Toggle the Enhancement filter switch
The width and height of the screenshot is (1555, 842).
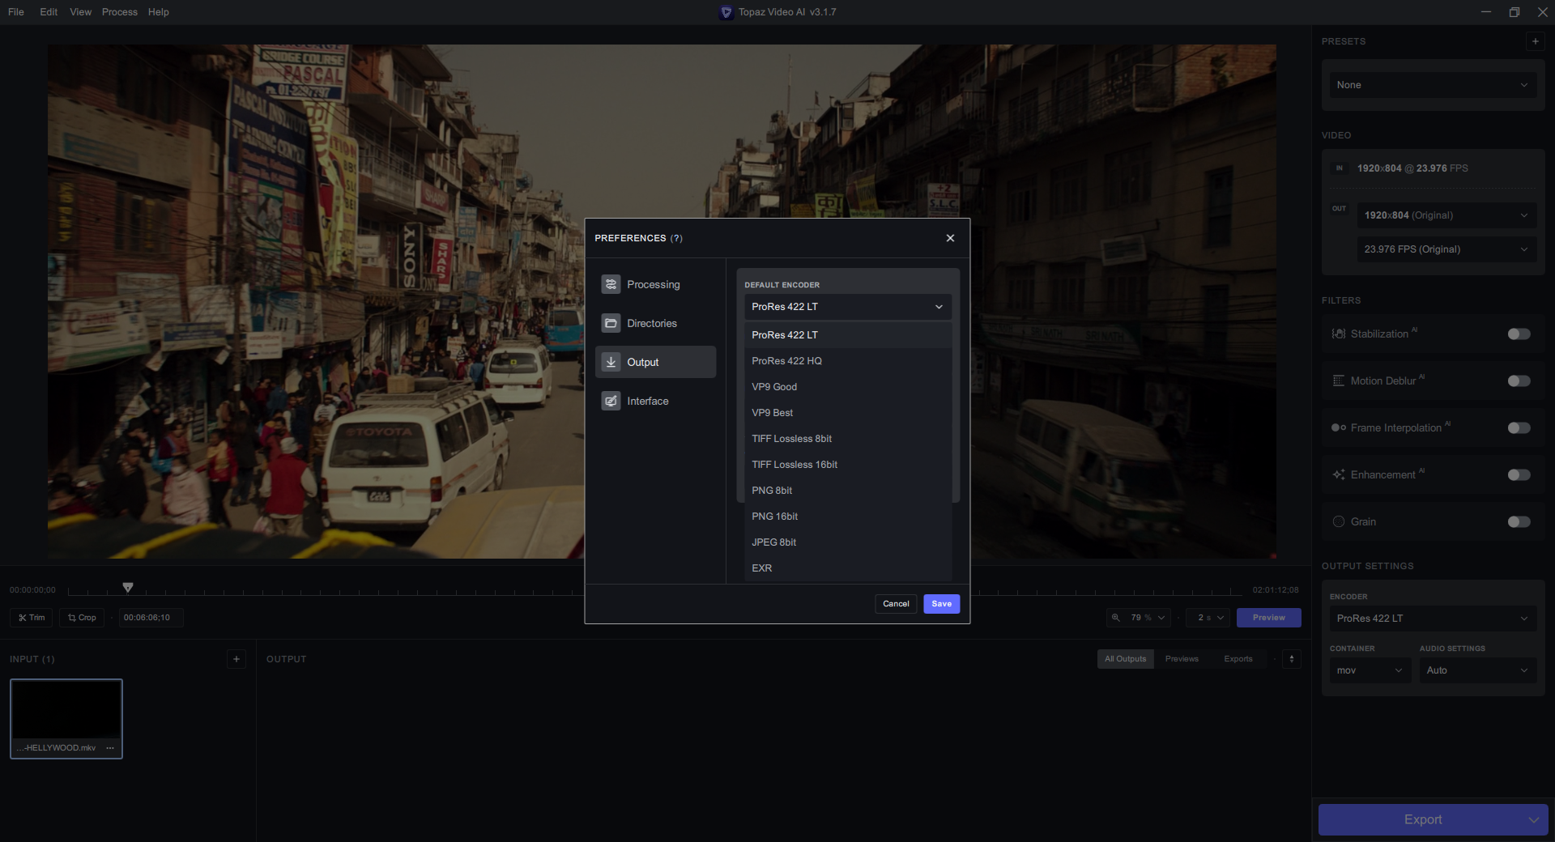click(1519, 475)
